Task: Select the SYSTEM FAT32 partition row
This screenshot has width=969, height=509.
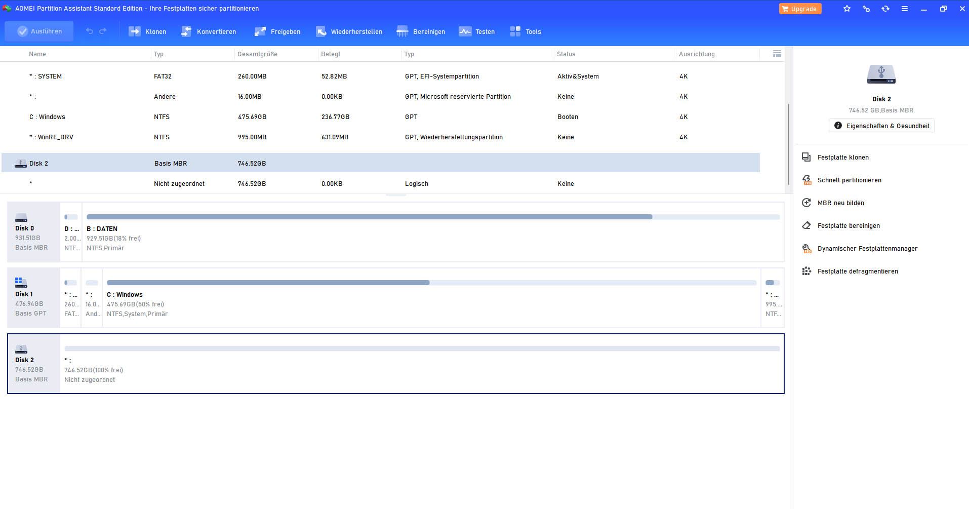Action: tap(381, 76)
